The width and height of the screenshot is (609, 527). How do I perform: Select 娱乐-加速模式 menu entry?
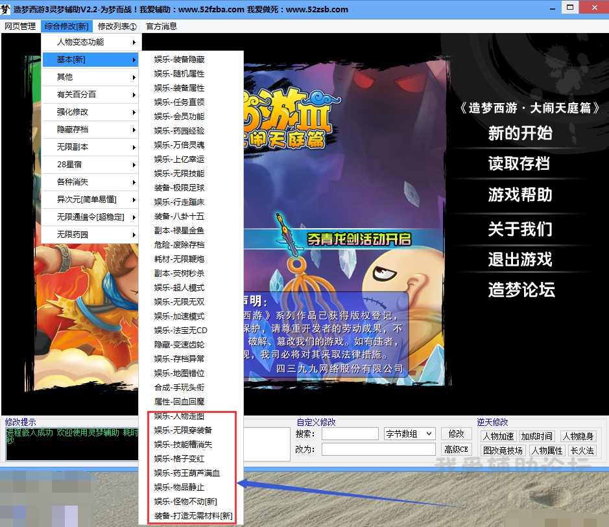tap(191, 316)
